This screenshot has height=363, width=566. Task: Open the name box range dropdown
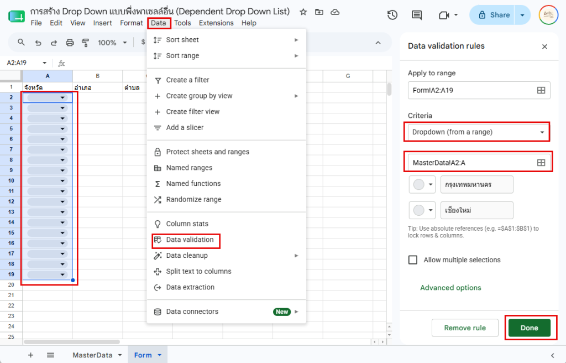44,63
